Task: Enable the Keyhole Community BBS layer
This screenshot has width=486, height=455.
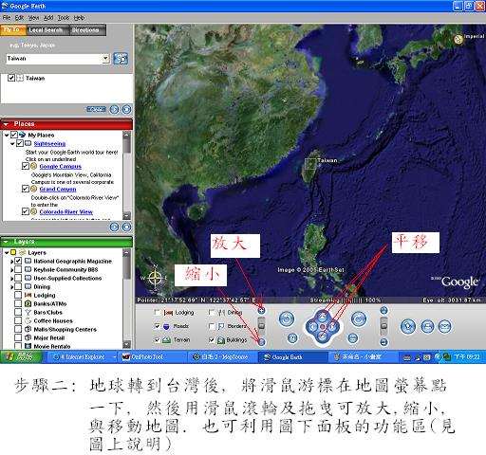Action: coord(18,269)
